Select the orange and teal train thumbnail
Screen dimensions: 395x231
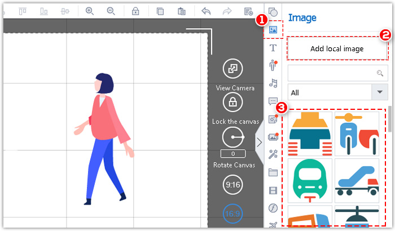[310, 134]
